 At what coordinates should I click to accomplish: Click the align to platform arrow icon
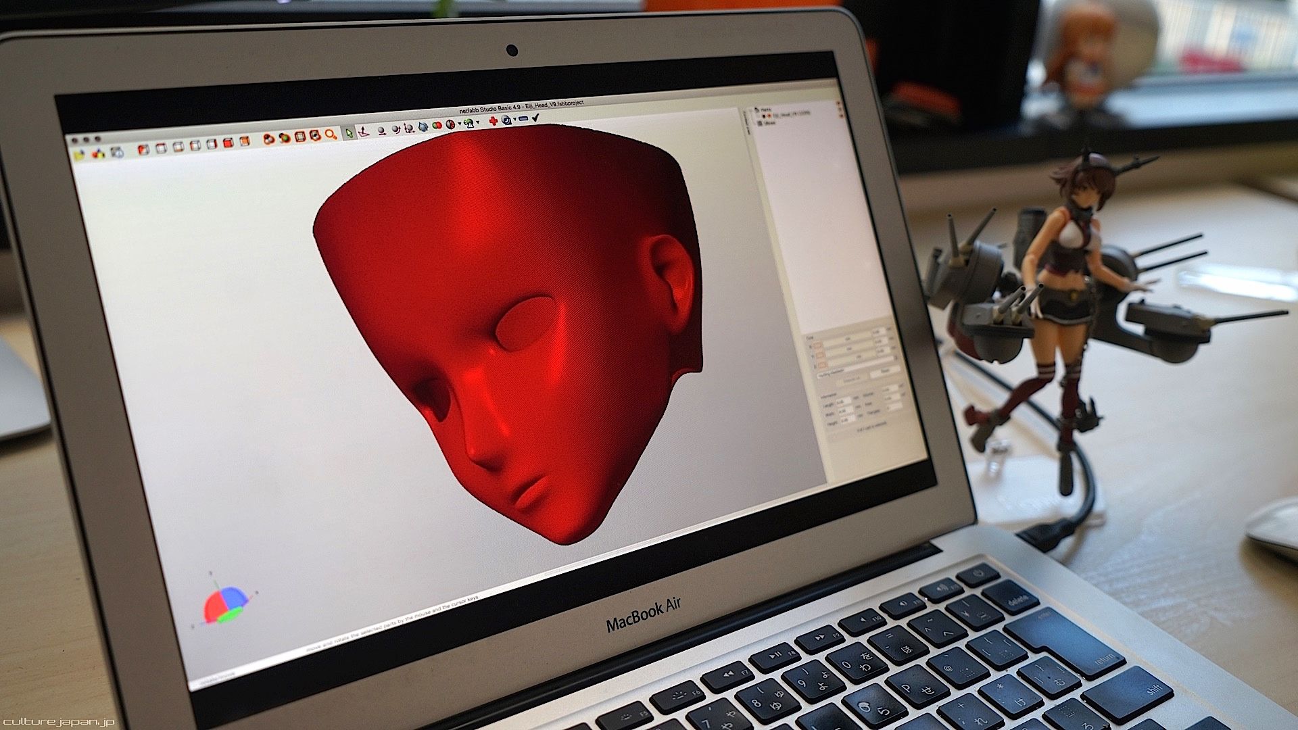tap(364, 131)
